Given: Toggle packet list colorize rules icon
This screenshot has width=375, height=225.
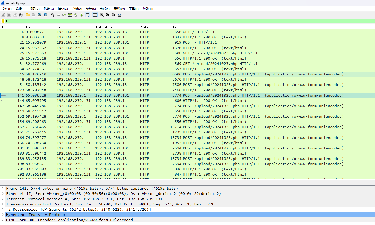Looking at the screenshot, I should coord(95,15).
